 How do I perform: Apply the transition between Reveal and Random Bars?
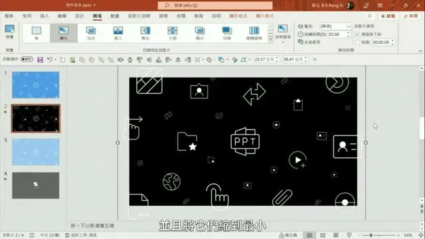(x=227, y=33)
